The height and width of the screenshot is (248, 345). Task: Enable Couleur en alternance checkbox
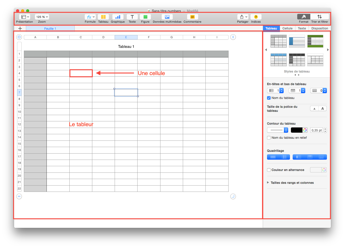[x=269, y=170]
